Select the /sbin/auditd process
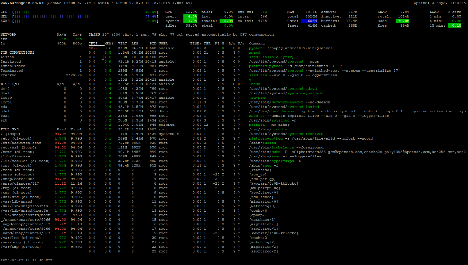This screenshot has width=468, height=265. pyautogui.click(x=263, y=143)
